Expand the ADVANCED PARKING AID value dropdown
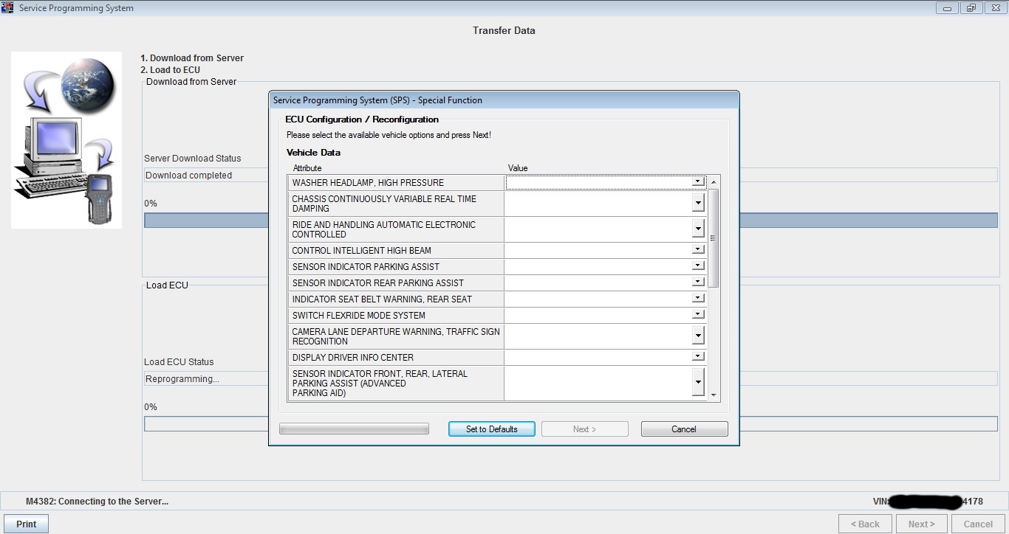 click(x=698, y=383)
